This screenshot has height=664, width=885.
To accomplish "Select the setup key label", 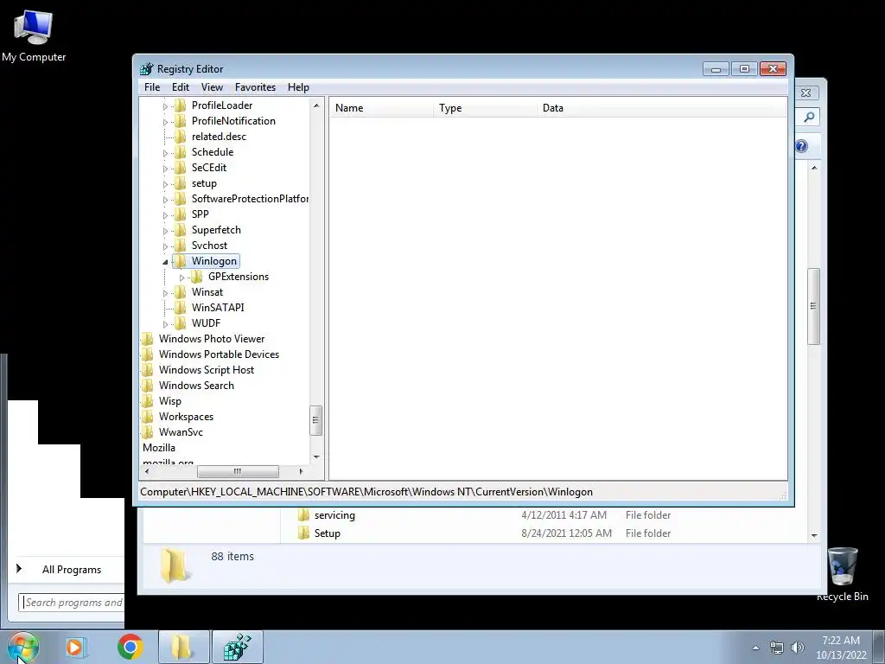I will pos(204,183).
